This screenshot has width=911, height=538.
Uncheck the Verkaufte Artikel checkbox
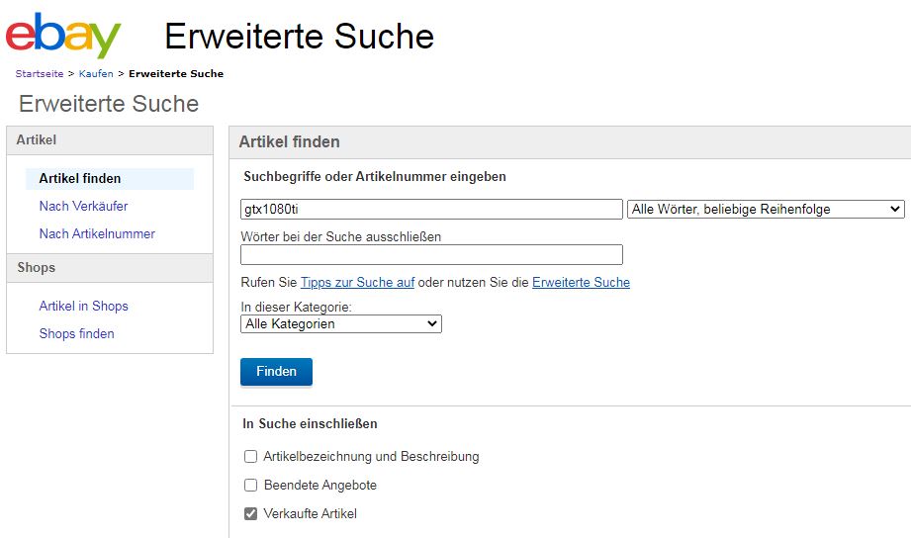pyautogui.click(x=251, y=514)
